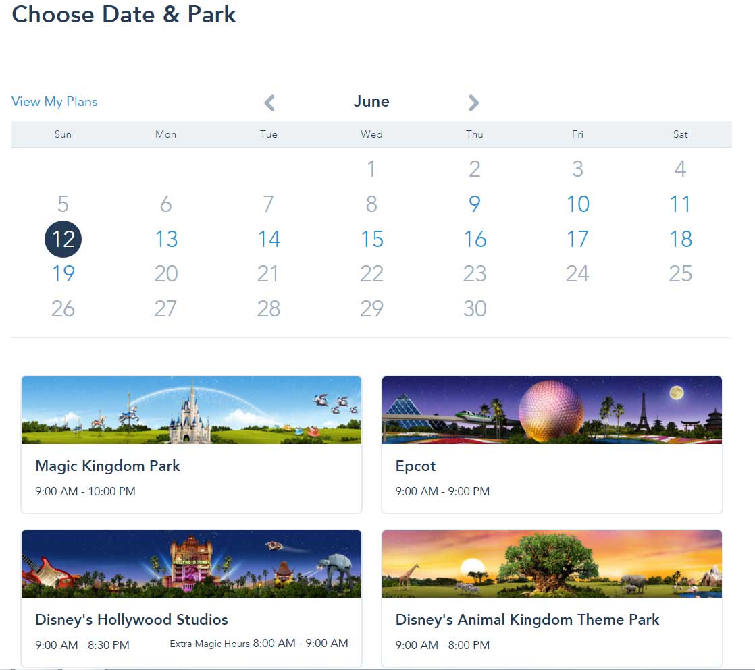Click Animal Kingdom hours 9:00 AM - 8:00 PM
Viewport: 755px width, 670px height.
tap(442, 646)
